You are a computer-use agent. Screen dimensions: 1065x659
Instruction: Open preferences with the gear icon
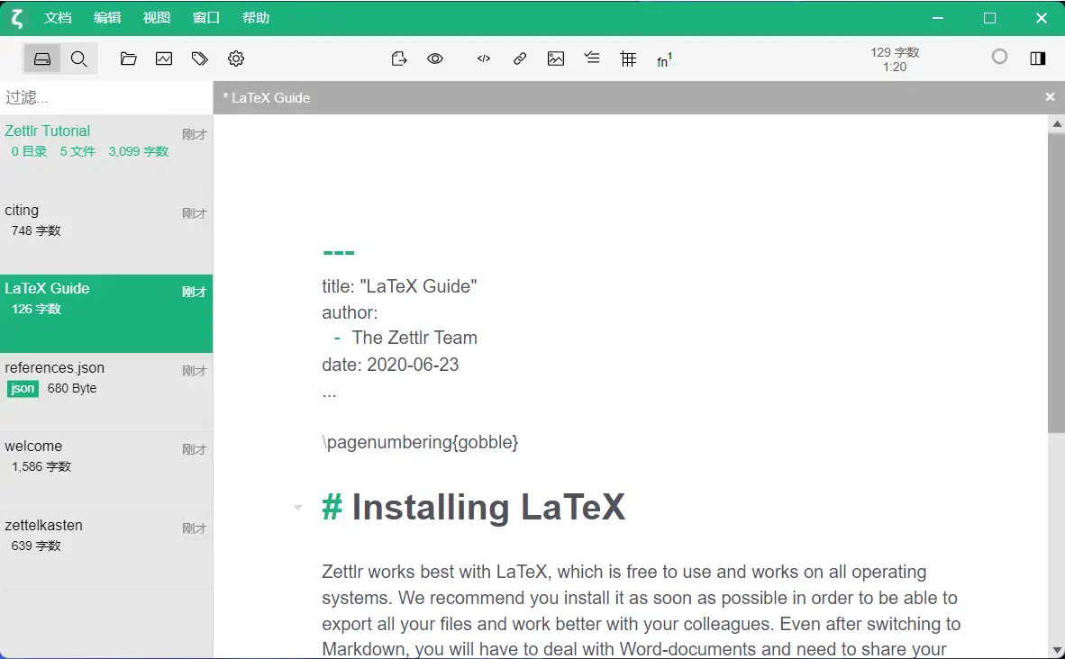click(236, 59)
